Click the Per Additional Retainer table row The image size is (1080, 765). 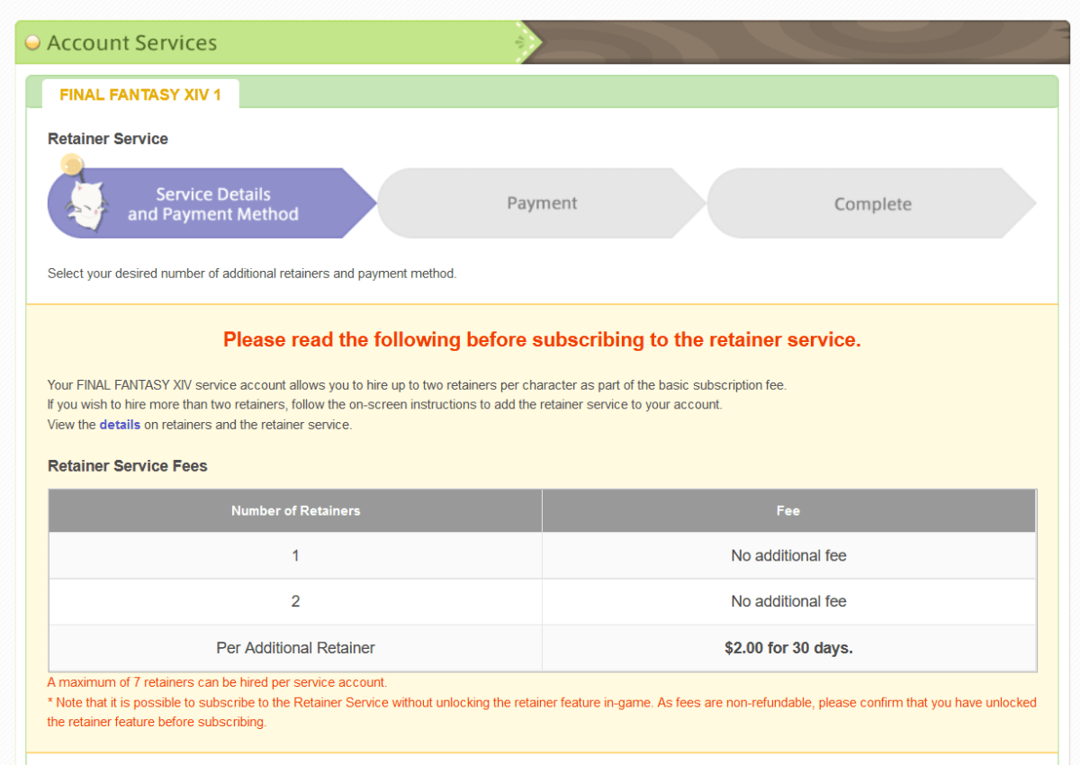tap(295, 647)
